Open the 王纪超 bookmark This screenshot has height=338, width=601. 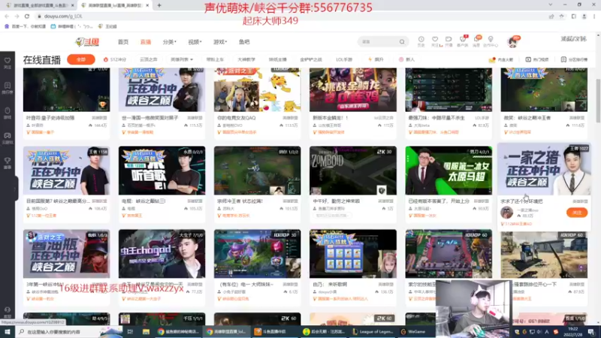[107, 26]
